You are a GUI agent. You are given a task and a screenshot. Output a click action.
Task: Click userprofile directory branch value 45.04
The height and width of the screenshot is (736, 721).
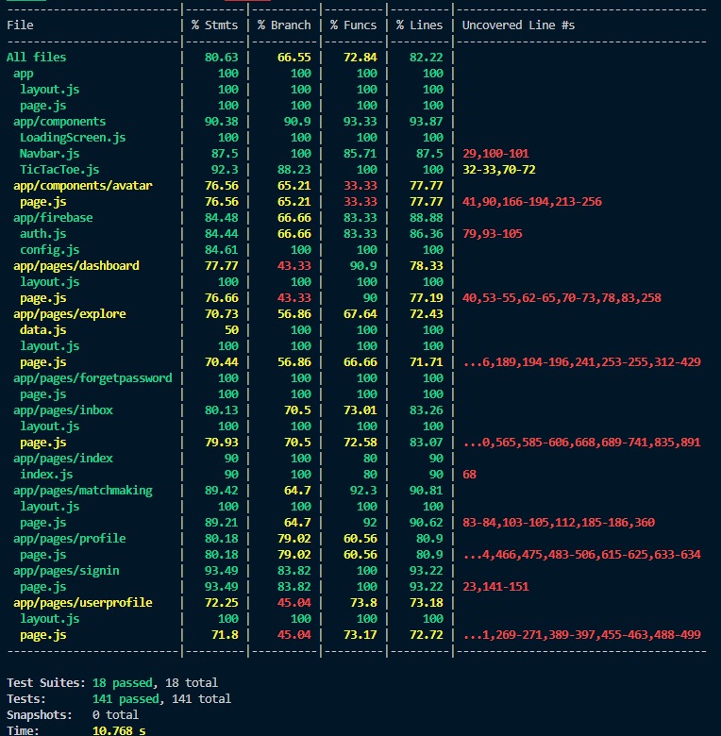[x=293, y=603]
